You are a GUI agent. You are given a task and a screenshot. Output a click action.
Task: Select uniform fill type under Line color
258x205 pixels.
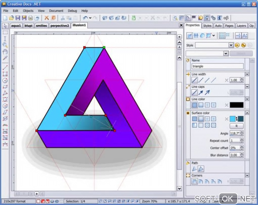tap(195, 105)
